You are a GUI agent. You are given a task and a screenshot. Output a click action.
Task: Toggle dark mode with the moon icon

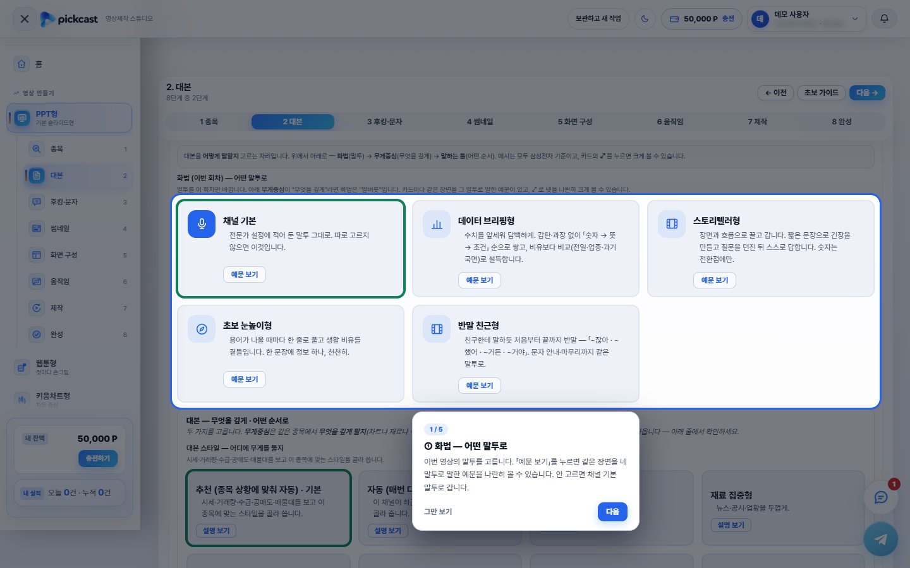coord(645,19)
